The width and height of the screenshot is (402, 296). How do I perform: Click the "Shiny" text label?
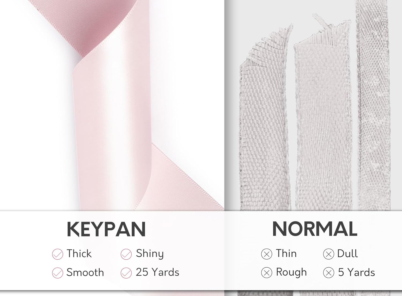tap(150, 253)
